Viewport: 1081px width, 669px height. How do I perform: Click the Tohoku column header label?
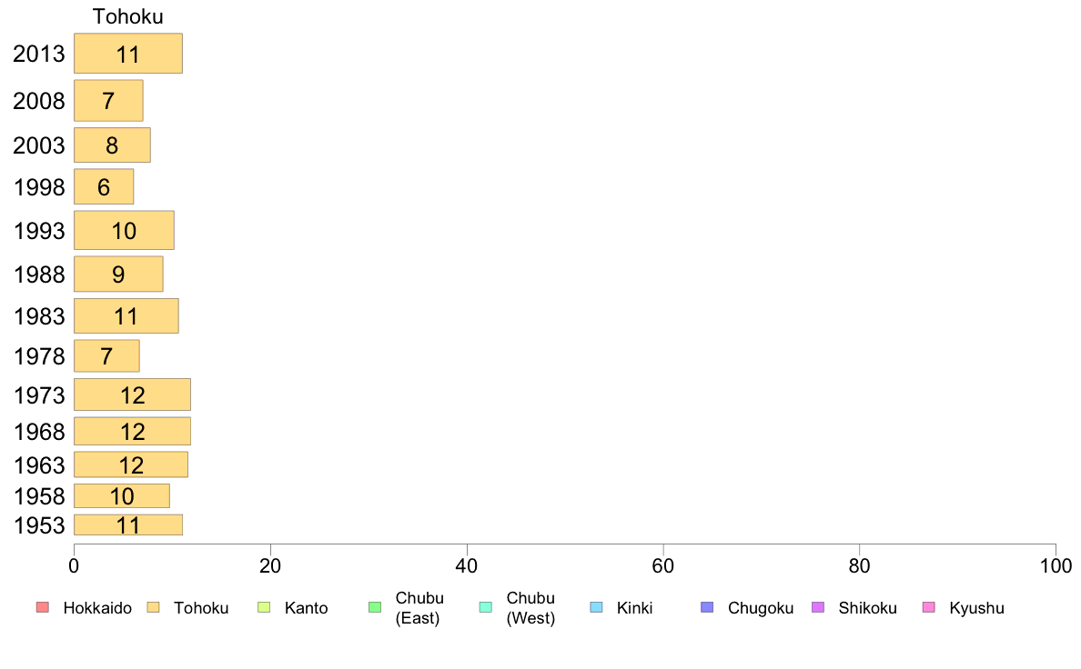128,16
